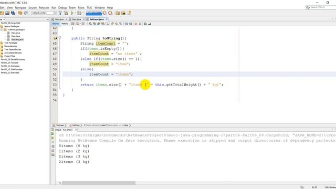Click the left arrow of Output horizontal scrollbar
Image resolution: width=336 pixels, height=189 pixels.
click(x=60, y=183)
